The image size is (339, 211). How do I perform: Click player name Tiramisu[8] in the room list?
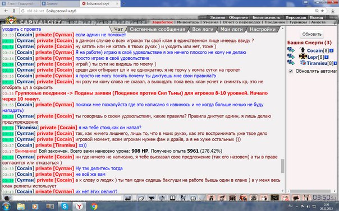320,63
